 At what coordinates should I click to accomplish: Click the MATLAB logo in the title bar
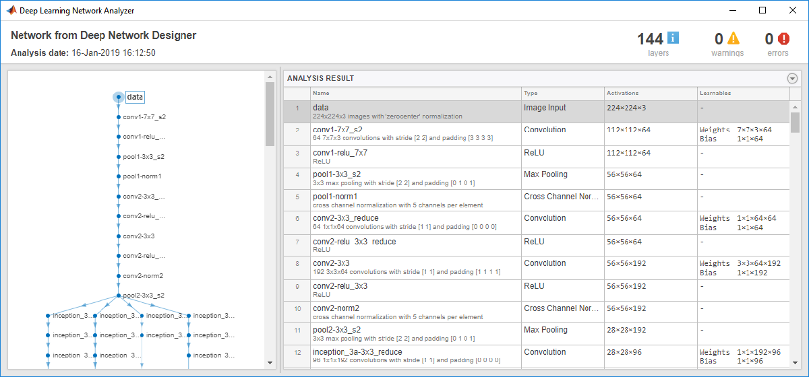pos(11,10)
